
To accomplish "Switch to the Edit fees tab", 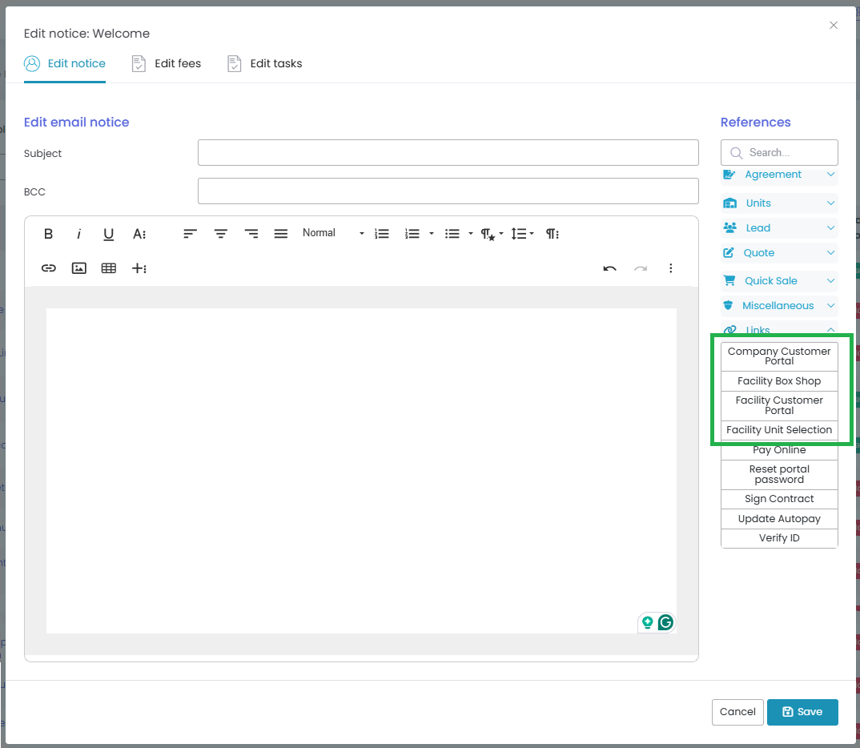I will tap(167, 63).
